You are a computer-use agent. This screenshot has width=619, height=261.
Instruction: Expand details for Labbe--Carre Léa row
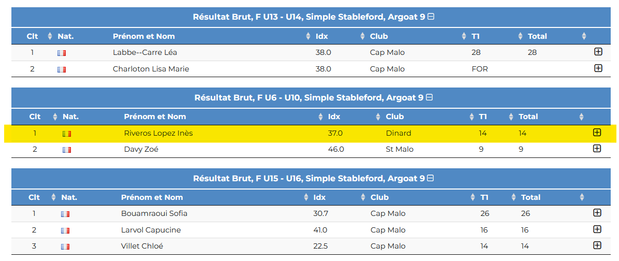(598, 52)
